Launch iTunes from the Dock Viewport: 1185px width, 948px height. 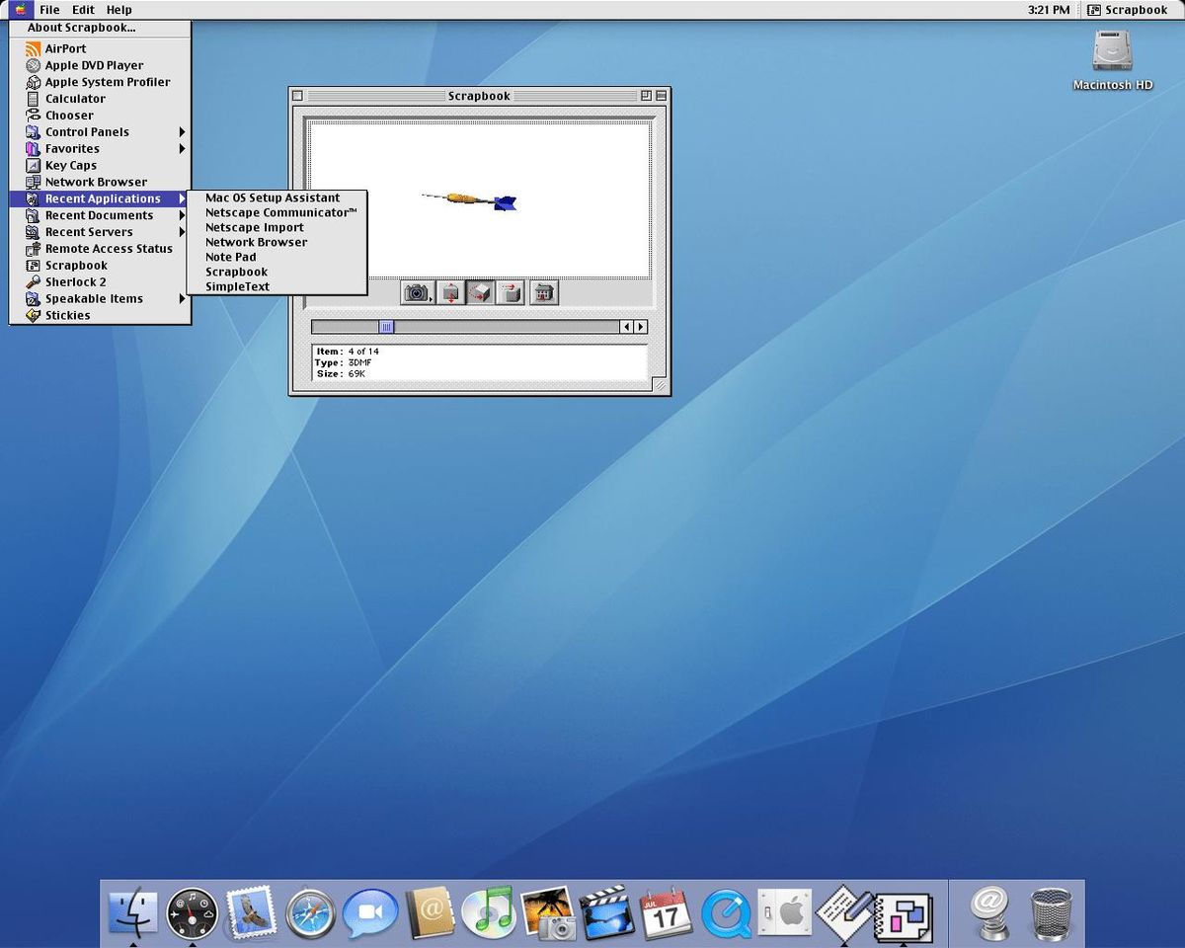coord(489,912)
